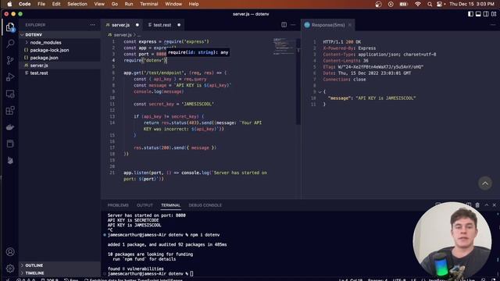Open the Go menu
Image resolution: width=500 pixels, height=281 pixels.
tap(115, 4)
